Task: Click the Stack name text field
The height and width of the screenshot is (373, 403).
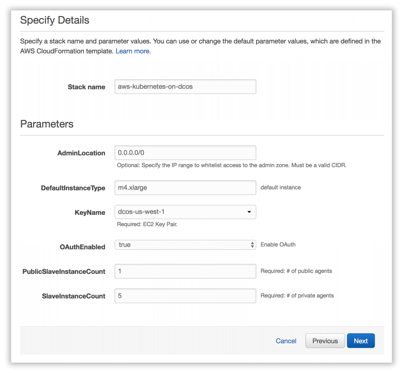Action: tap(185, 87)
